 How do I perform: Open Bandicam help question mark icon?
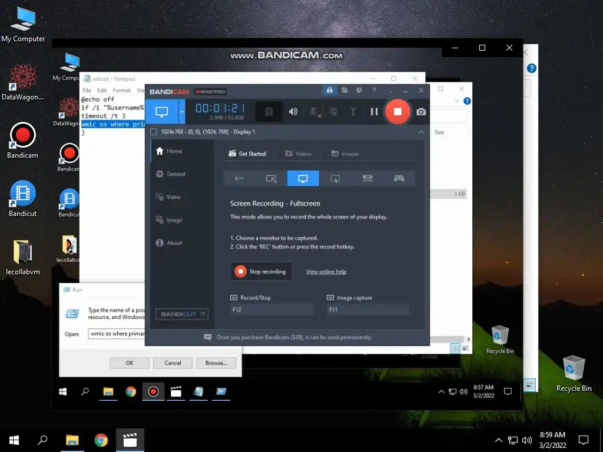click(374, 90)
